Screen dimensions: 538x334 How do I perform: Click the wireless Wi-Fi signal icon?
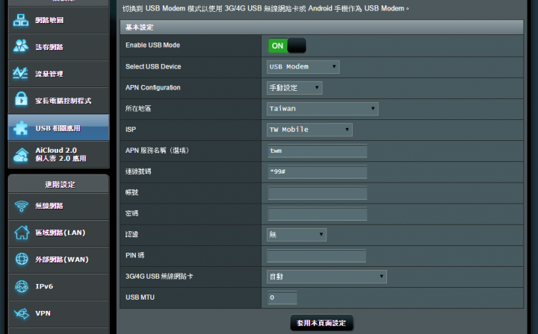[21, 206]
